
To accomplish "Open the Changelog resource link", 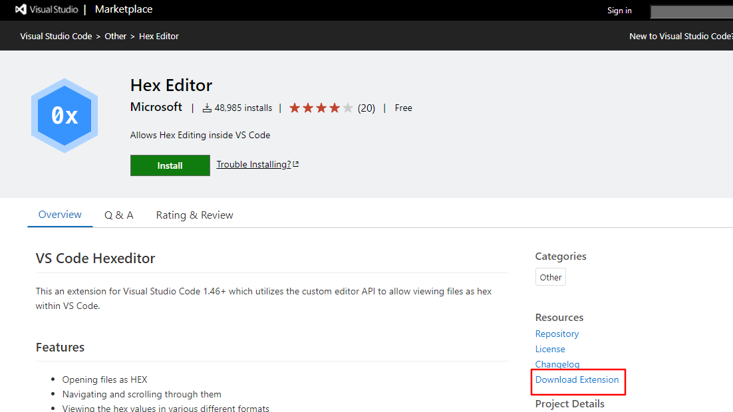I will (x=557, y=364).
